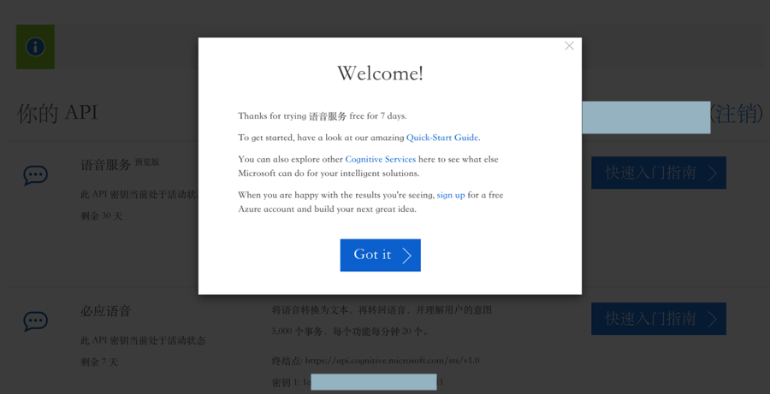The width and height of the screenshot is (770, 394).
Task: Open 快速入门指南 button for 语音服务
Action: pos(659,173)
